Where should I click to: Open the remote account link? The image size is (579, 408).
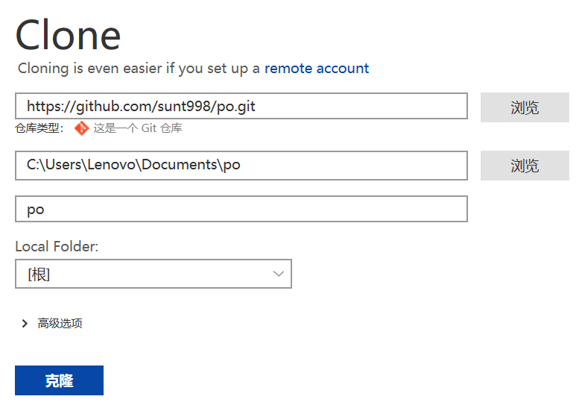[x=317, y=69]
